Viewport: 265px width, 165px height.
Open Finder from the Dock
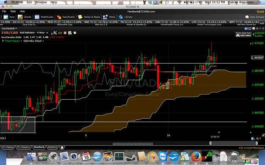[x=31, y=157]
